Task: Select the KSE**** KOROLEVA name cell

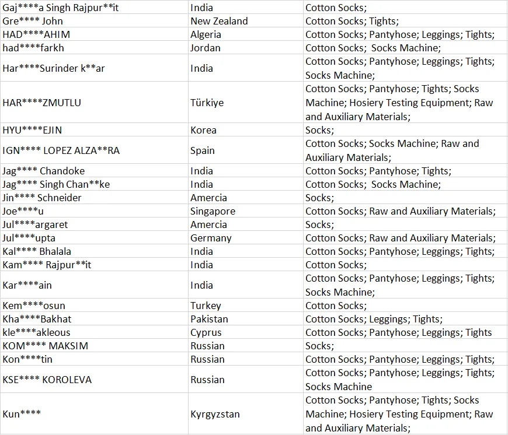Action: pos(94,379)
